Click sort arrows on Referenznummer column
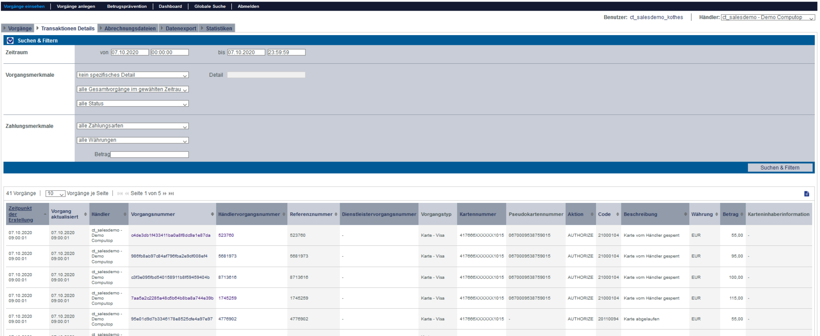 point(336,214)
